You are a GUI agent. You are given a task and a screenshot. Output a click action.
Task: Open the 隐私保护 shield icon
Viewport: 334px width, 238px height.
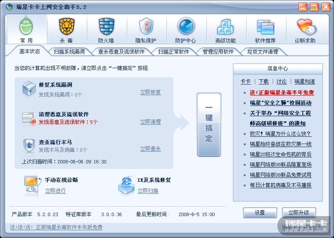pyautogui.click(x=146, y=27)
